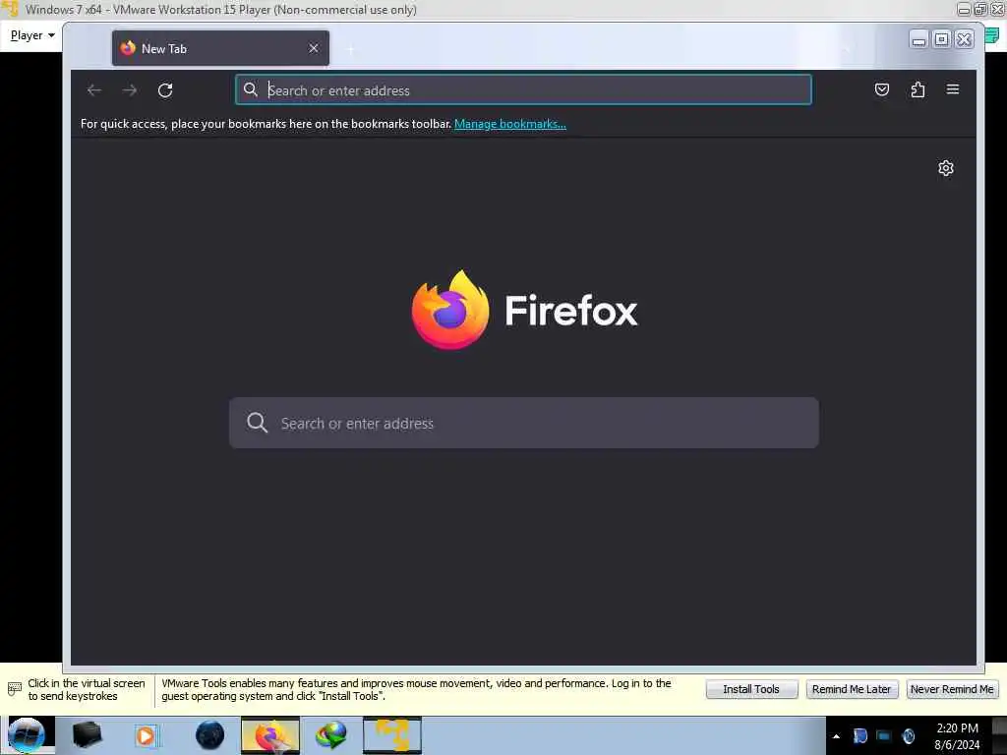Click the Firefox logo on page

pyautogui.click(x=450, y=310)
